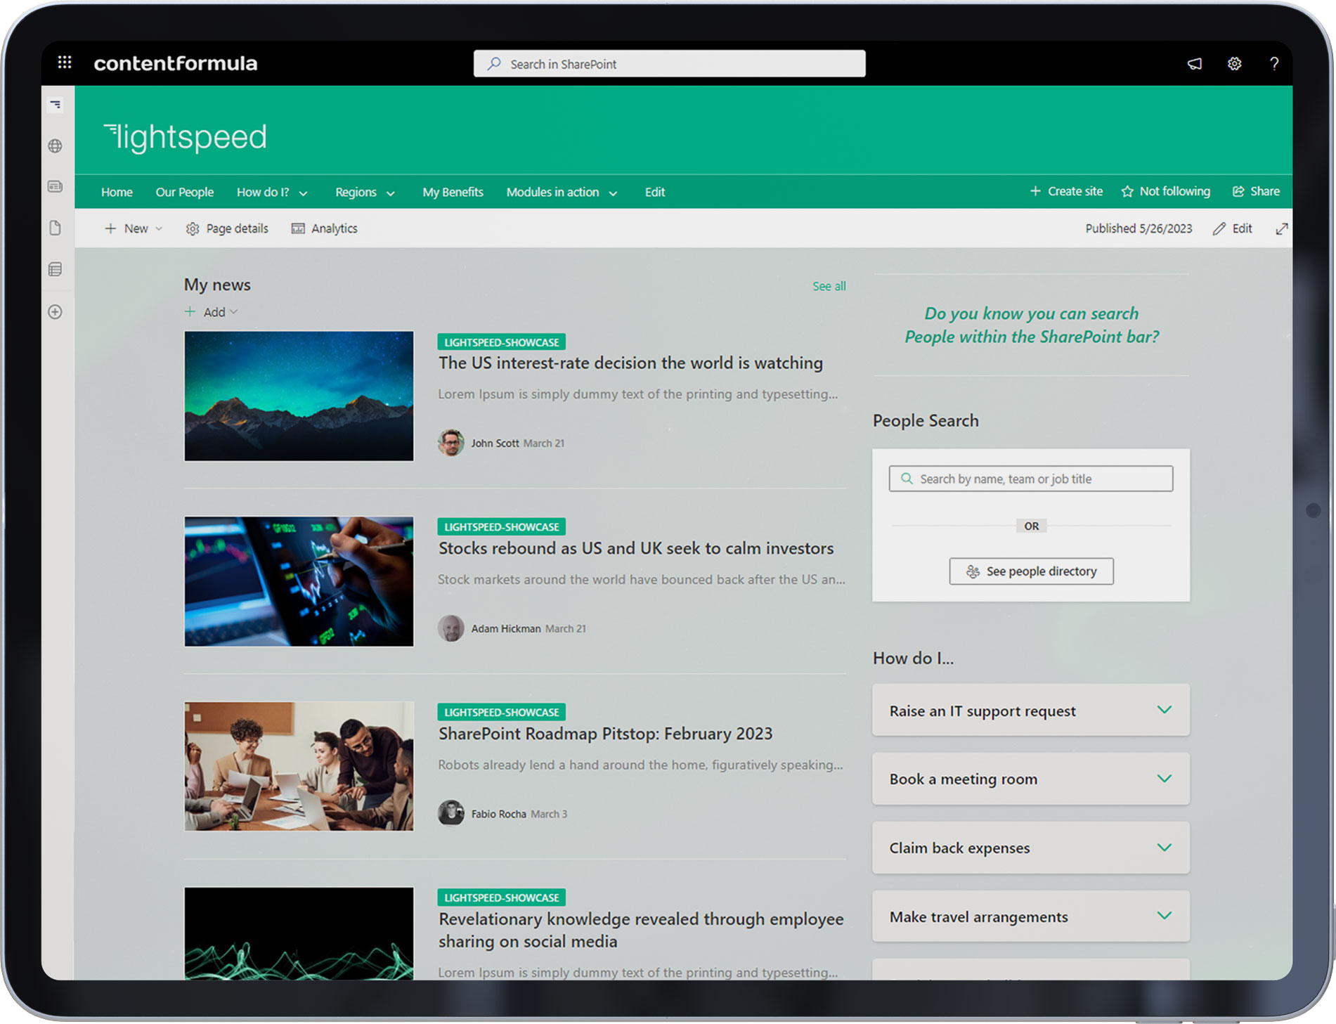Open the news icon in left sidebar
1336x1024 pixels.
[x=56, y=187]
